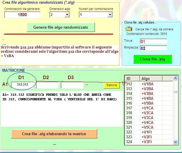Click the algo list scroll down arrow
182x153 pixels.
tap(175, 142)
